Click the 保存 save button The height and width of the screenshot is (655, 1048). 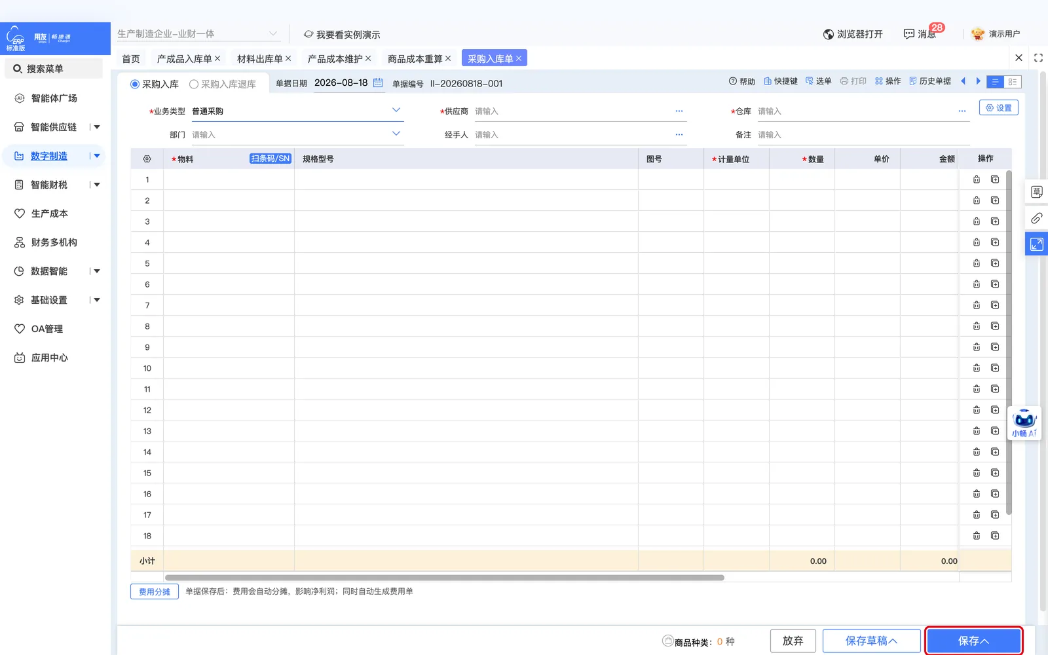click(x=974, y=641)
